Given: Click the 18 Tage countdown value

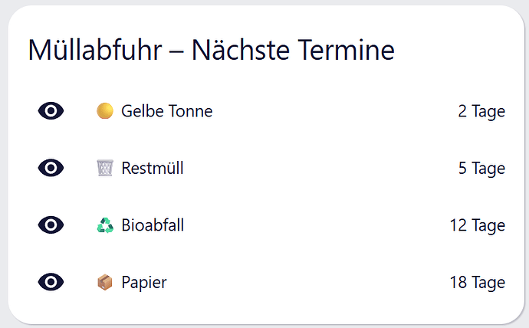Looking at the screenshot, I should point(478,282).
